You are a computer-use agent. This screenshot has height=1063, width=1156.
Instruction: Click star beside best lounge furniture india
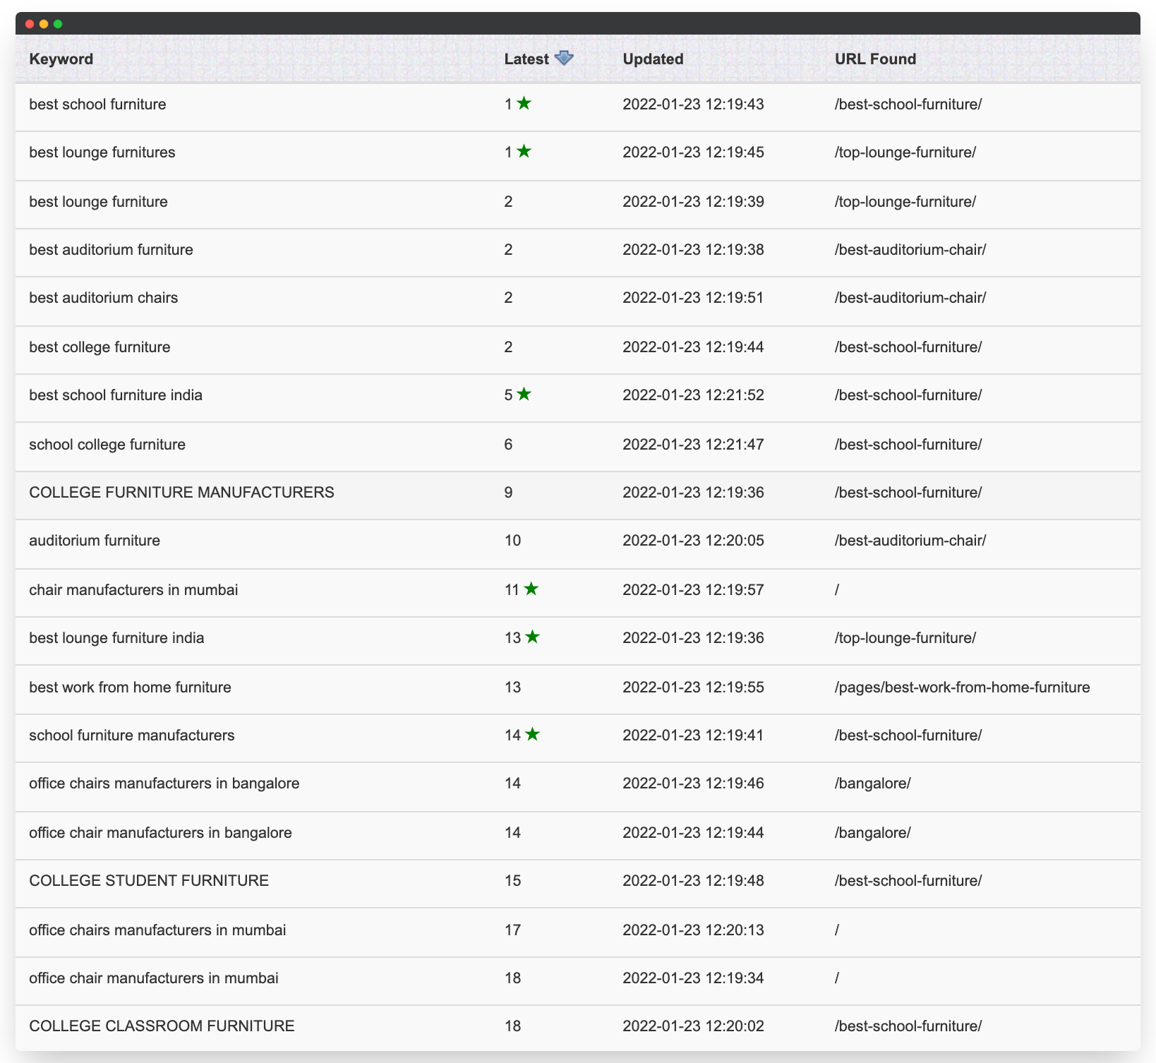tap(533, 637)
